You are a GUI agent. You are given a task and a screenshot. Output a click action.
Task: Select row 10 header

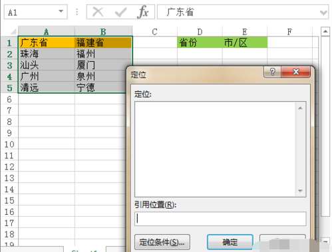tap(9, 144)
